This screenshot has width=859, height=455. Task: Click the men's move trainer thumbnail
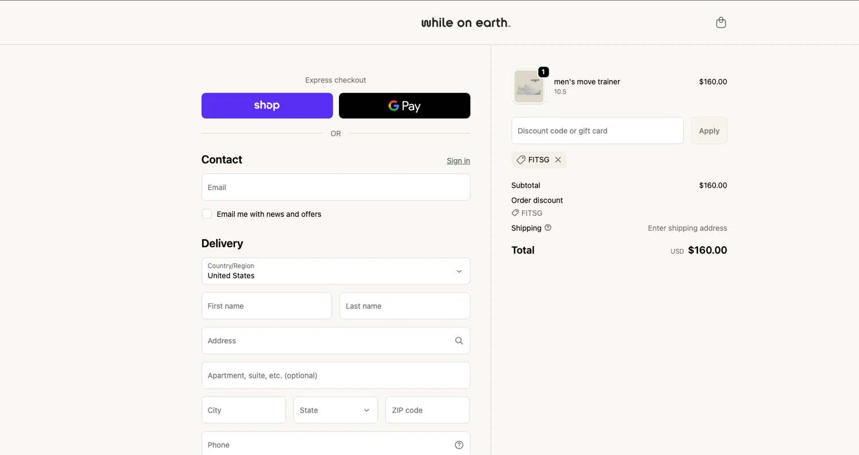pyautogui.click(x=529, y=87)
